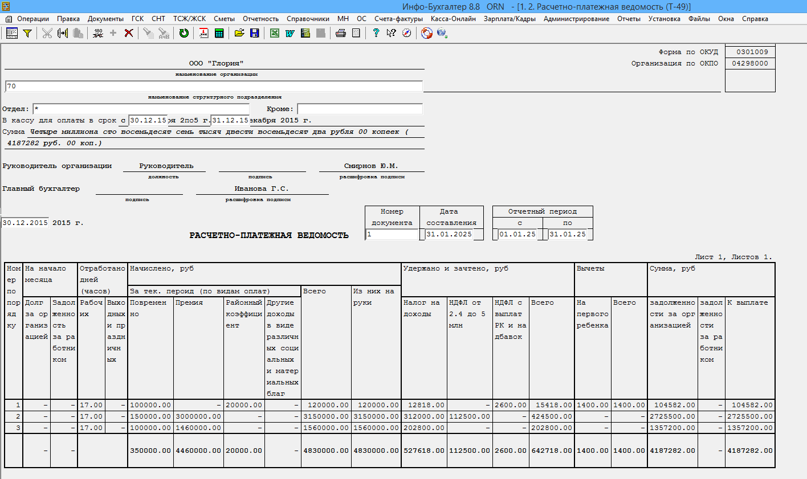Open the Операции menu
Viewport: 807px width, 479px height.
tap(33, 19)
